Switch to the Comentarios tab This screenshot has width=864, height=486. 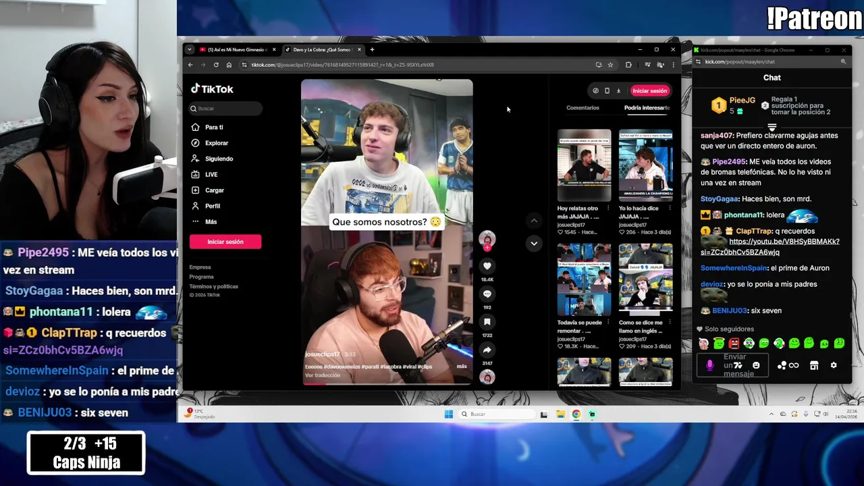pyautogui.click(x=583, y=108)
